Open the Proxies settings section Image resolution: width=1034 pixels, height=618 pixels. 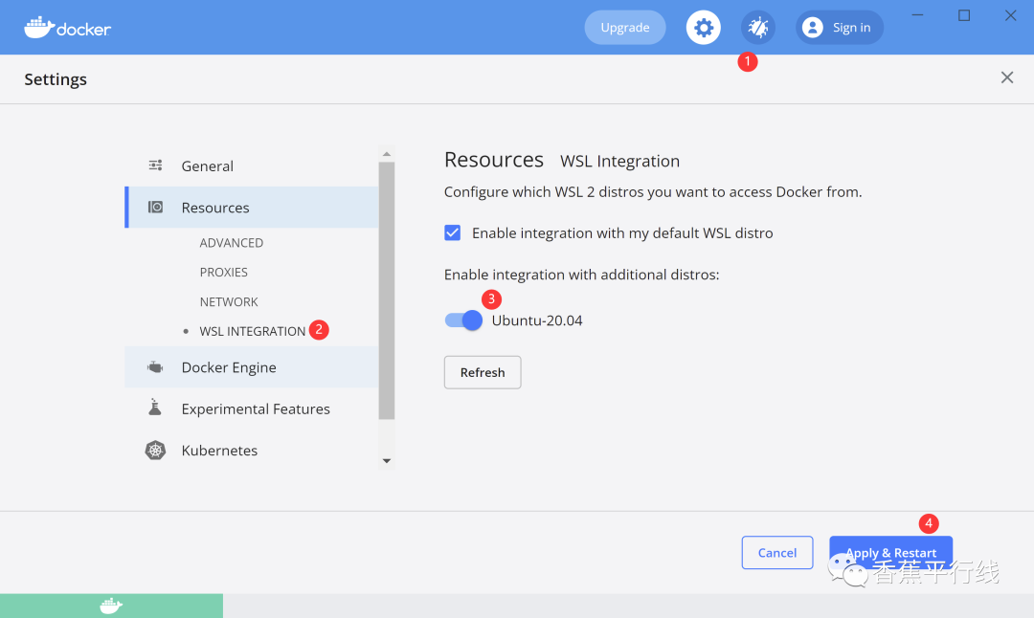[223, 272]
